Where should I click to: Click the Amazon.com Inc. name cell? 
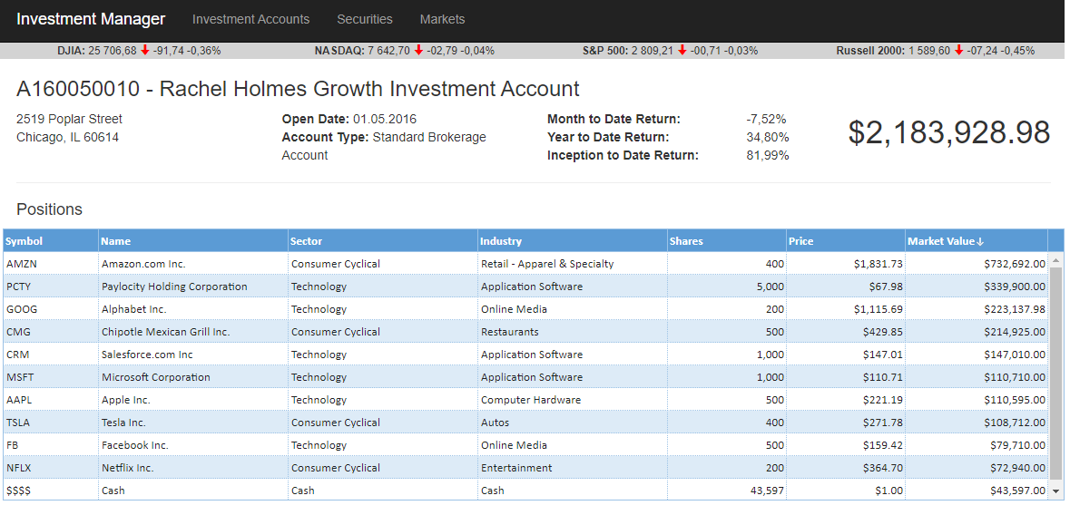click(x=193, y=263)
